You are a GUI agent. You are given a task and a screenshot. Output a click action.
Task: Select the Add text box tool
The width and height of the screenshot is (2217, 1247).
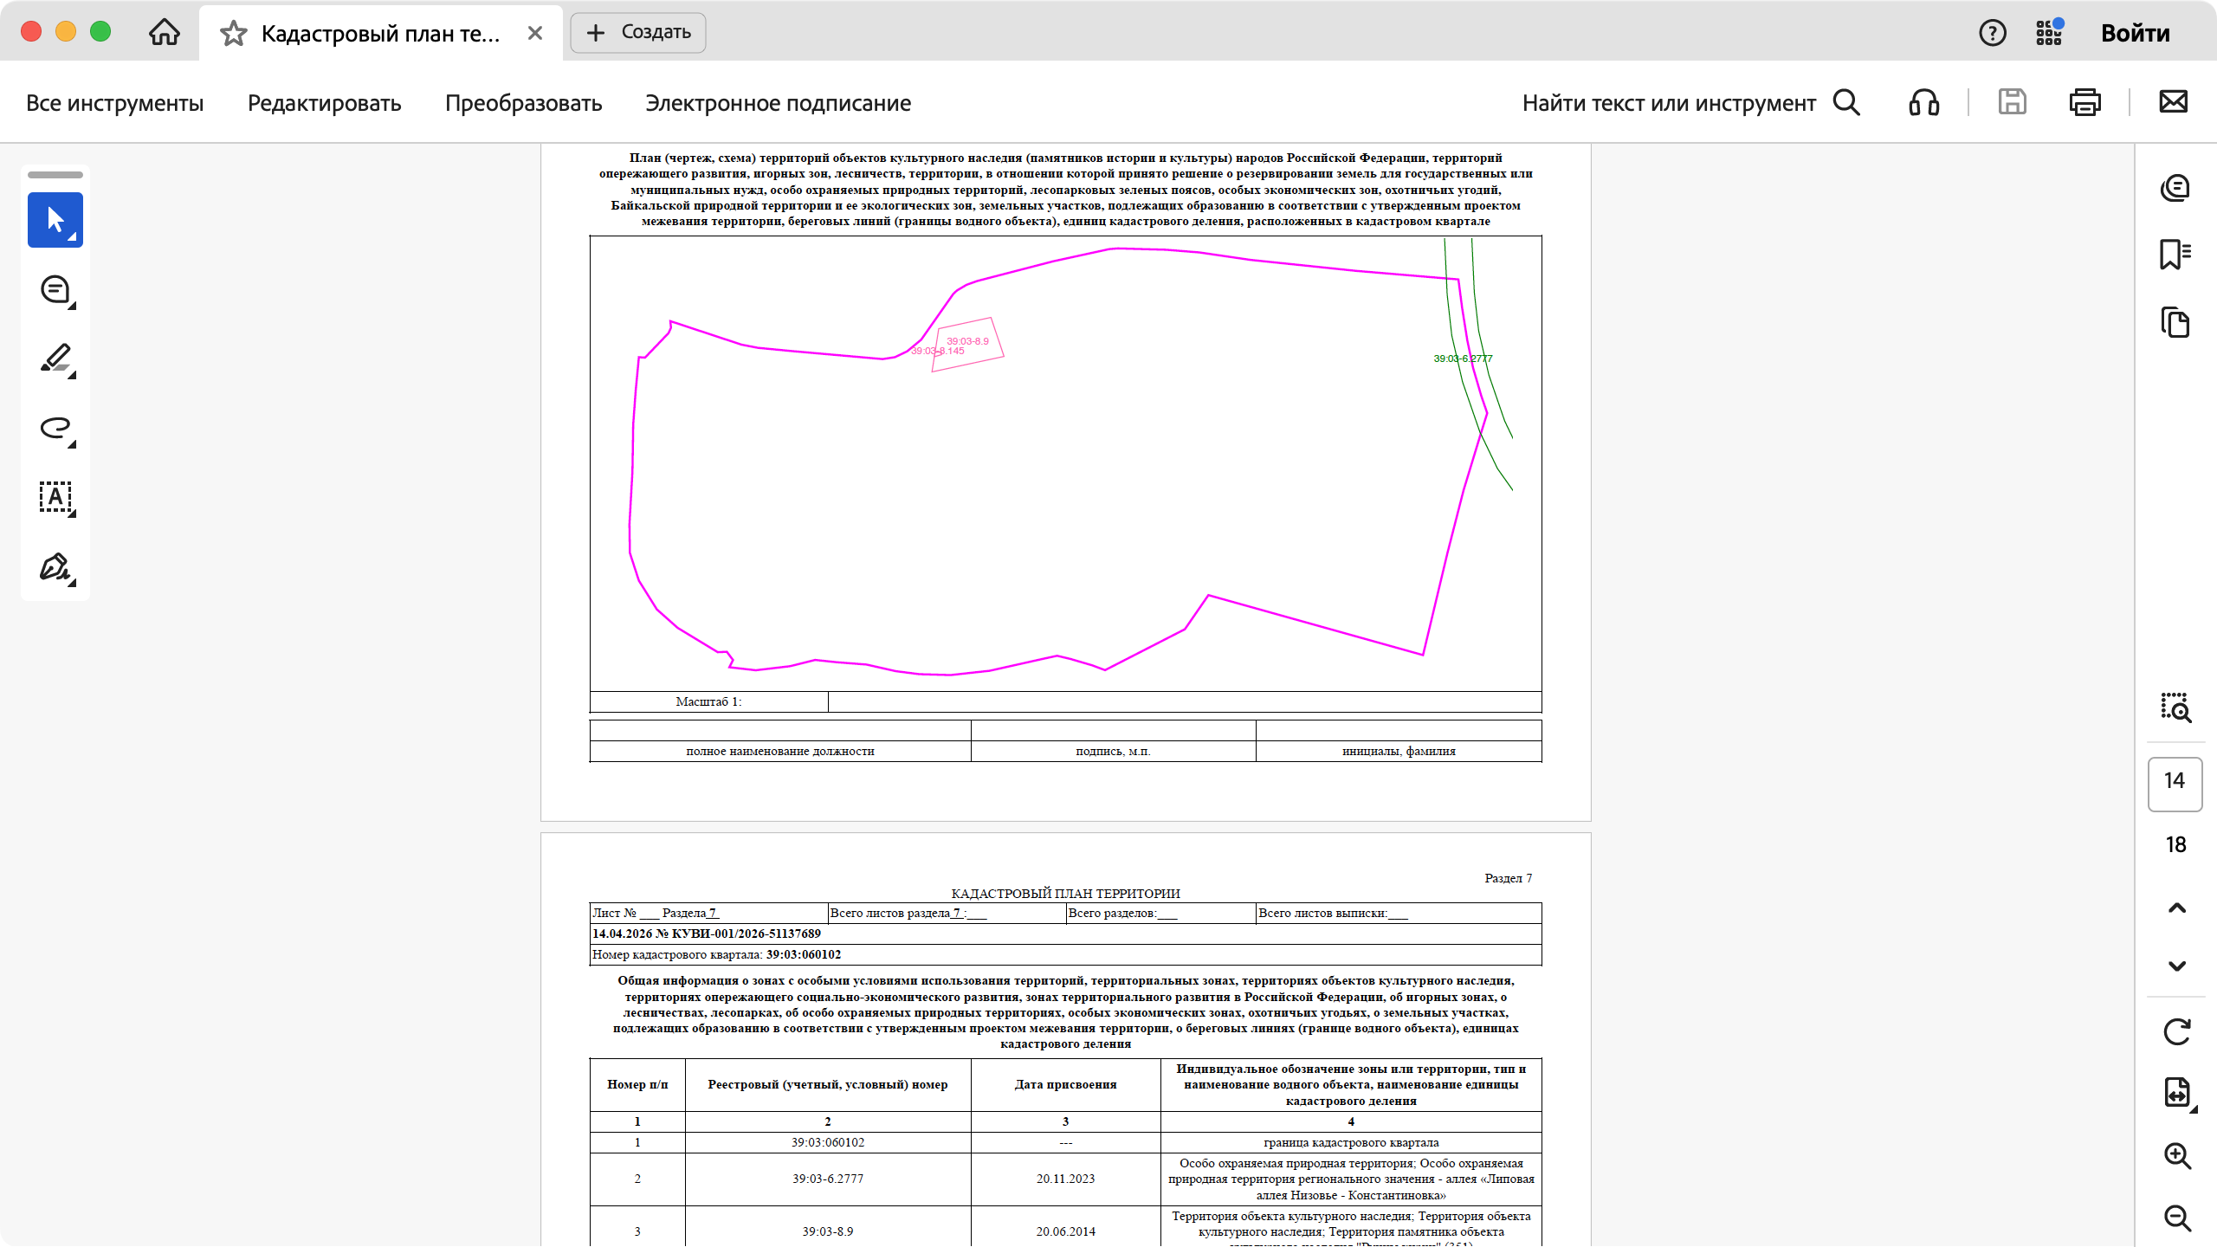[55, 498]
